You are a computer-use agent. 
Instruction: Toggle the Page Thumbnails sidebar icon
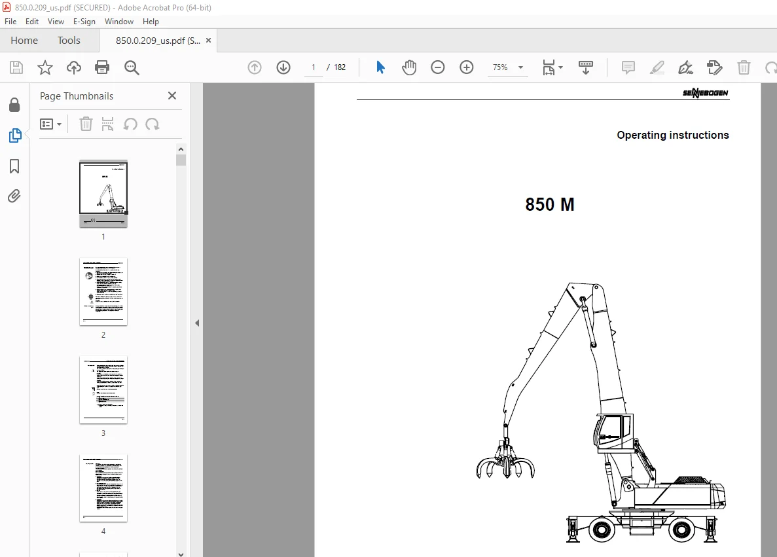[15, 135]
